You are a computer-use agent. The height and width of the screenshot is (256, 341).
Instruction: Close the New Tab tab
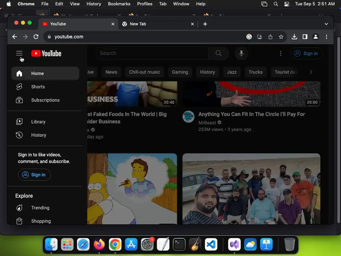(192, 24)
